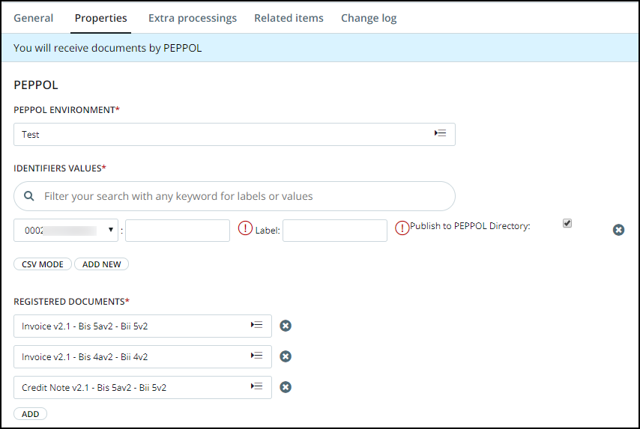Open the PEPPOL Environment list icon
Screen dimensions: 640x429
(x=440, y=133)
